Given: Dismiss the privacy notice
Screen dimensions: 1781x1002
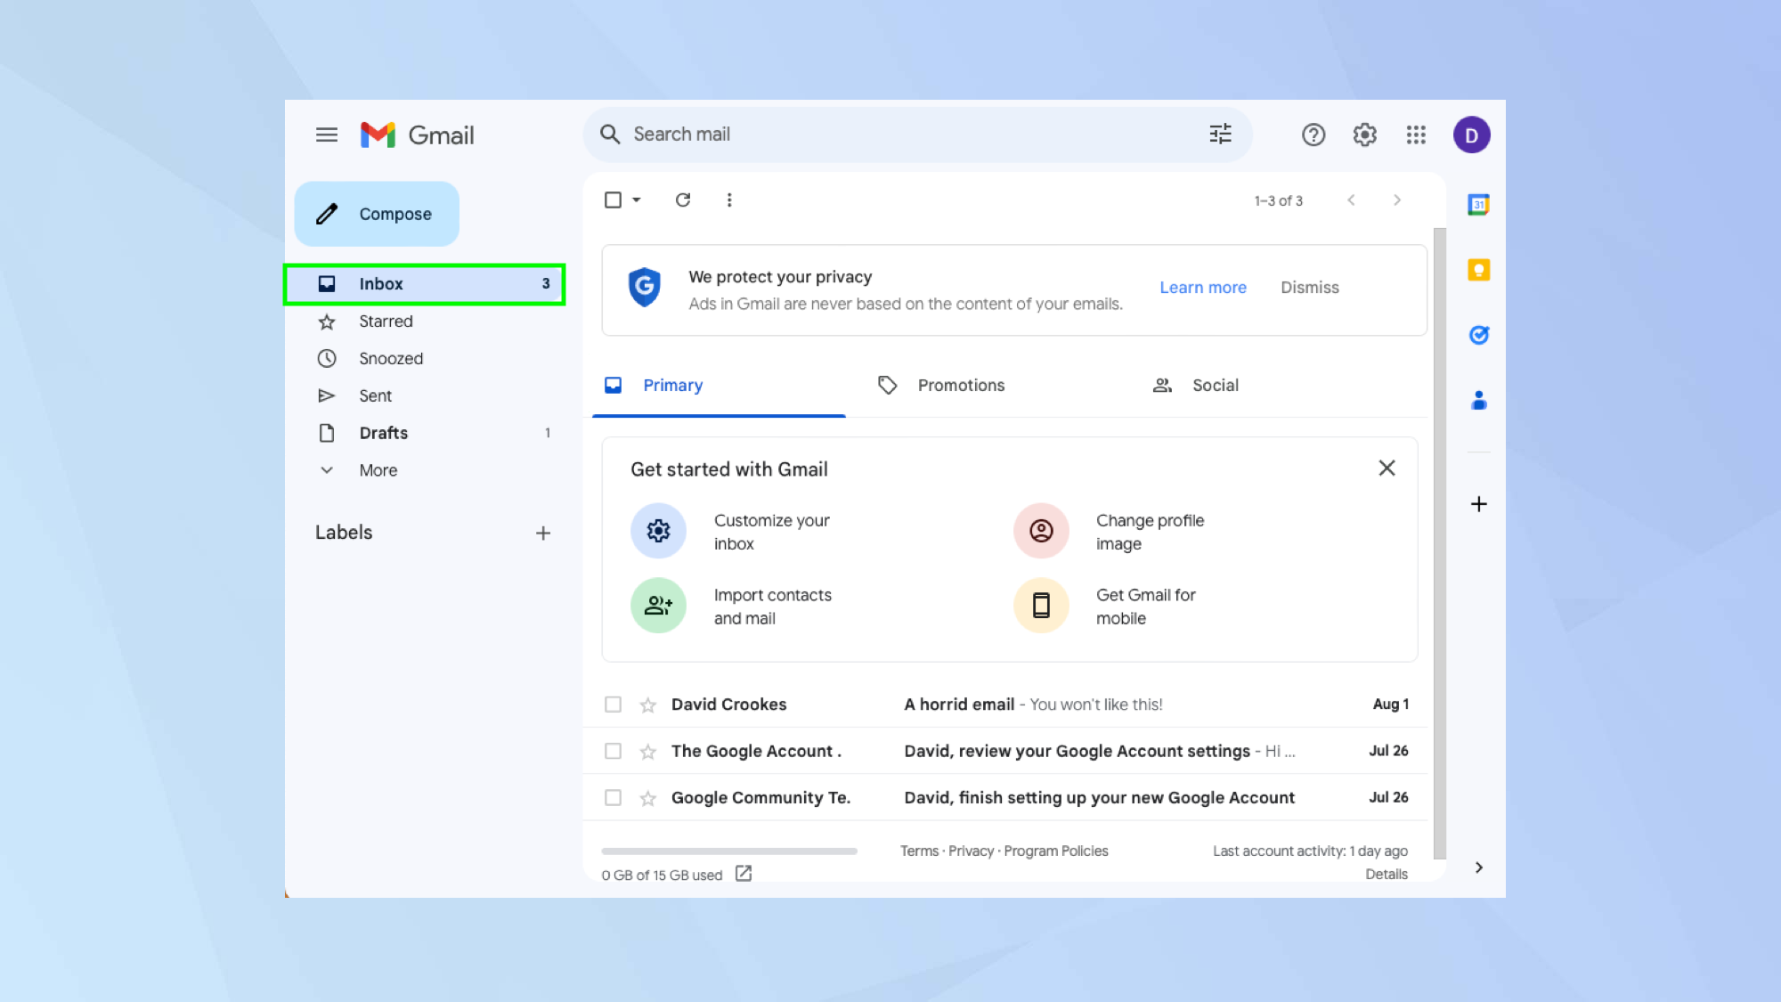Looking at the screenshot, I should pos(1309,287).
